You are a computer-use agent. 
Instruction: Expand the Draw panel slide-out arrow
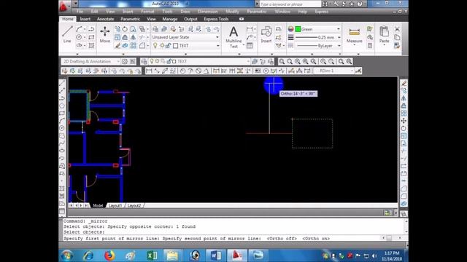click(77, 54)
